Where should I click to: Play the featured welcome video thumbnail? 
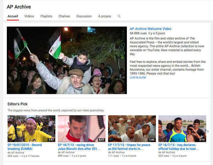click(x=67, y=60)
